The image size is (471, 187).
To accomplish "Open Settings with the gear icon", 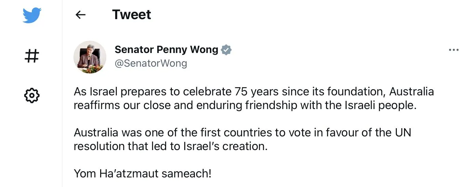I will click(32, 95).
